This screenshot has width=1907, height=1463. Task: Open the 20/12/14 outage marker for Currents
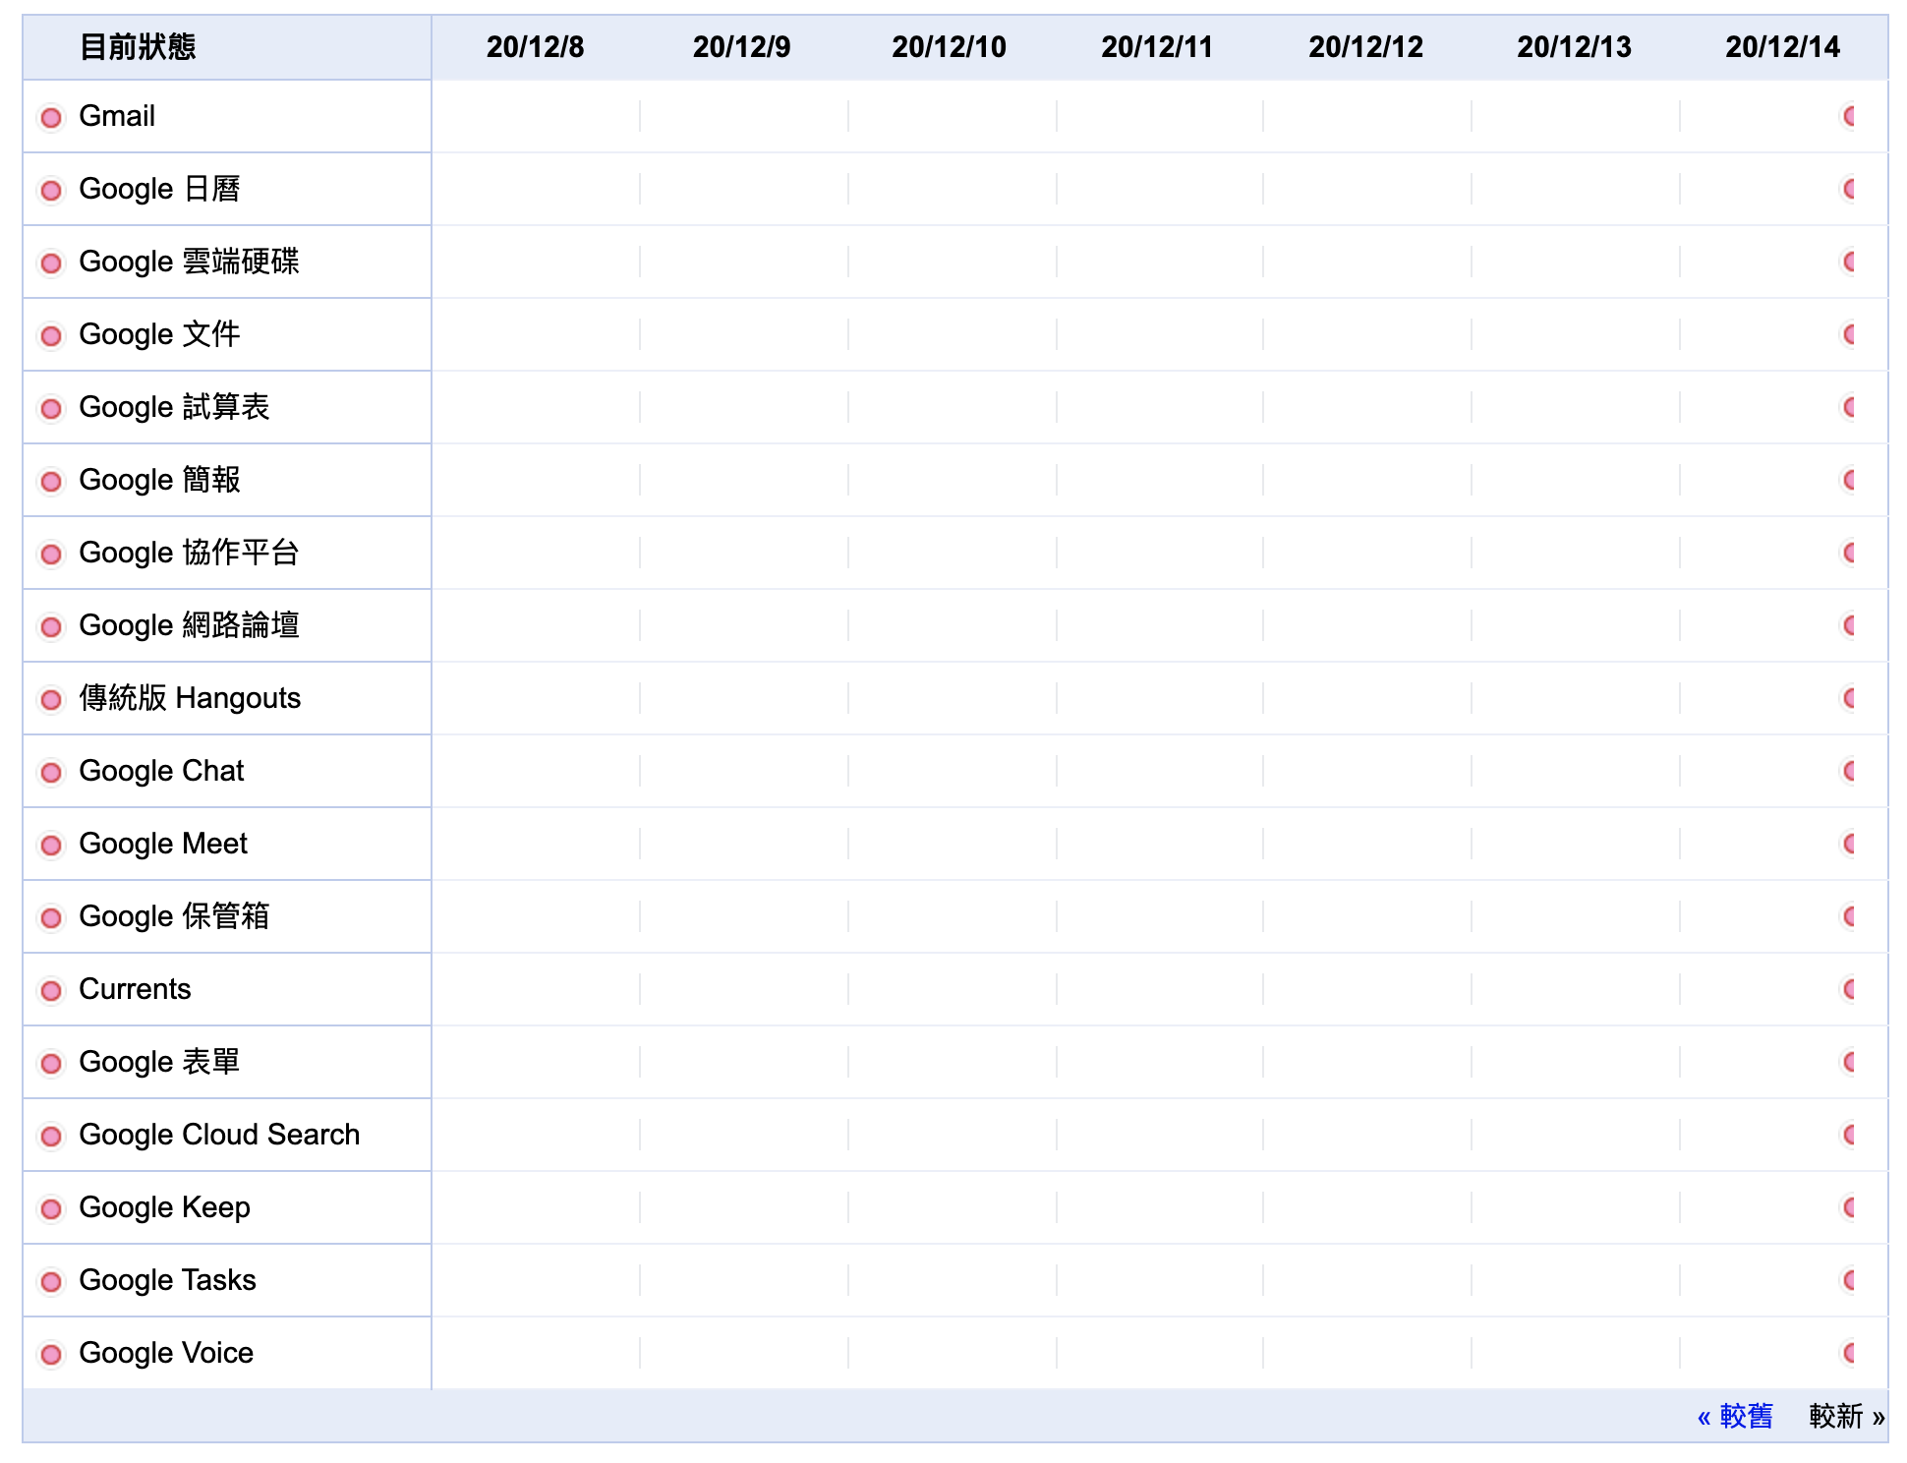click(1848, 990)
